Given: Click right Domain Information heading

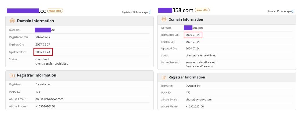Looking at the screenshot, I should [186, 19].
